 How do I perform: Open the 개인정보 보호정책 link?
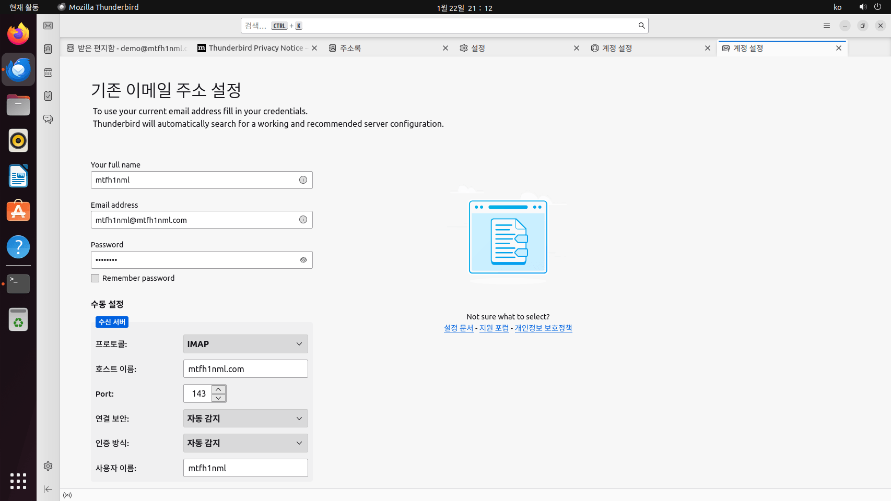543,328
